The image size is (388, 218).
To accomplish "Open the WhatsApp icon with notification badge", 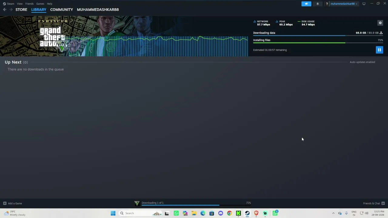I will 275,213.
